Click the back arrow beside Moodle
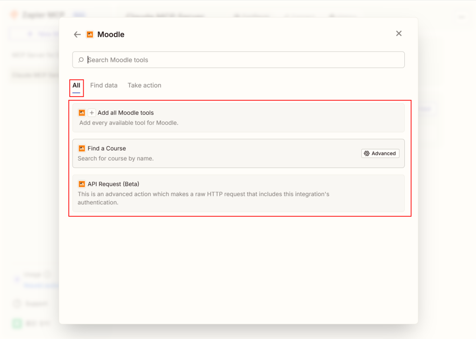 pos(77,34)
